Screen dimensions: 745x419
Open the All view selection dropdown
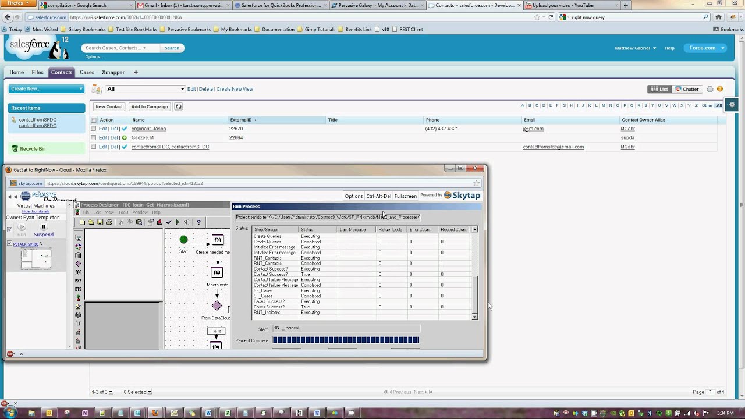click(145, 89)
